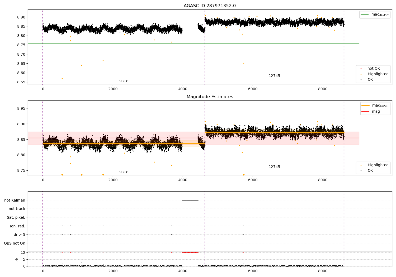
Task: Click the 'OBS not OK' row label
Action: point(15,243)
